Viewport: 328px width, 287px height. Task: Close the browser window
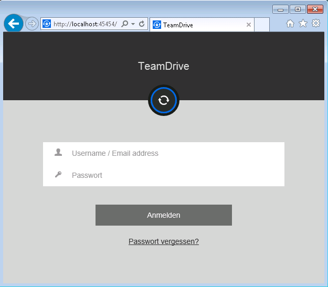coord(315,9)
